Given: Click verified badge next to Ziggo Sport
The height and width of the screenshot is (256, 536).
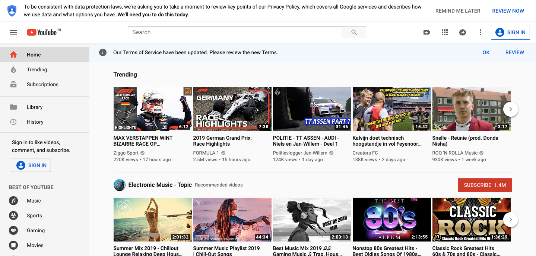Looking at the screenshot, I should click(x=143, y=153).
